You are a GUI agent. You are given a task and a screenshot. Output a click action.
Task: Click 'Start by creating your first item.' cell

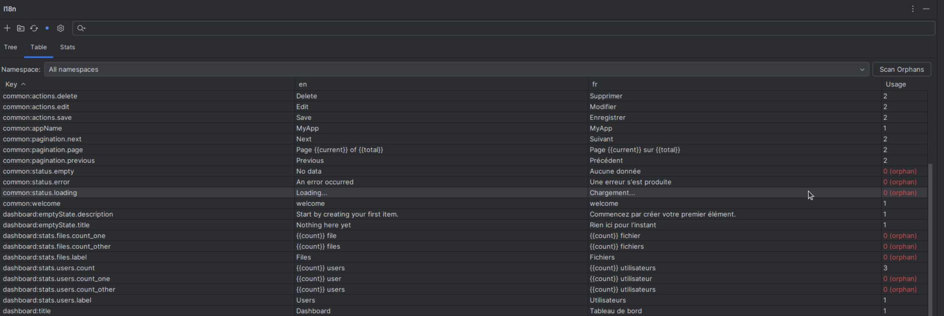[x=347, y=214]
